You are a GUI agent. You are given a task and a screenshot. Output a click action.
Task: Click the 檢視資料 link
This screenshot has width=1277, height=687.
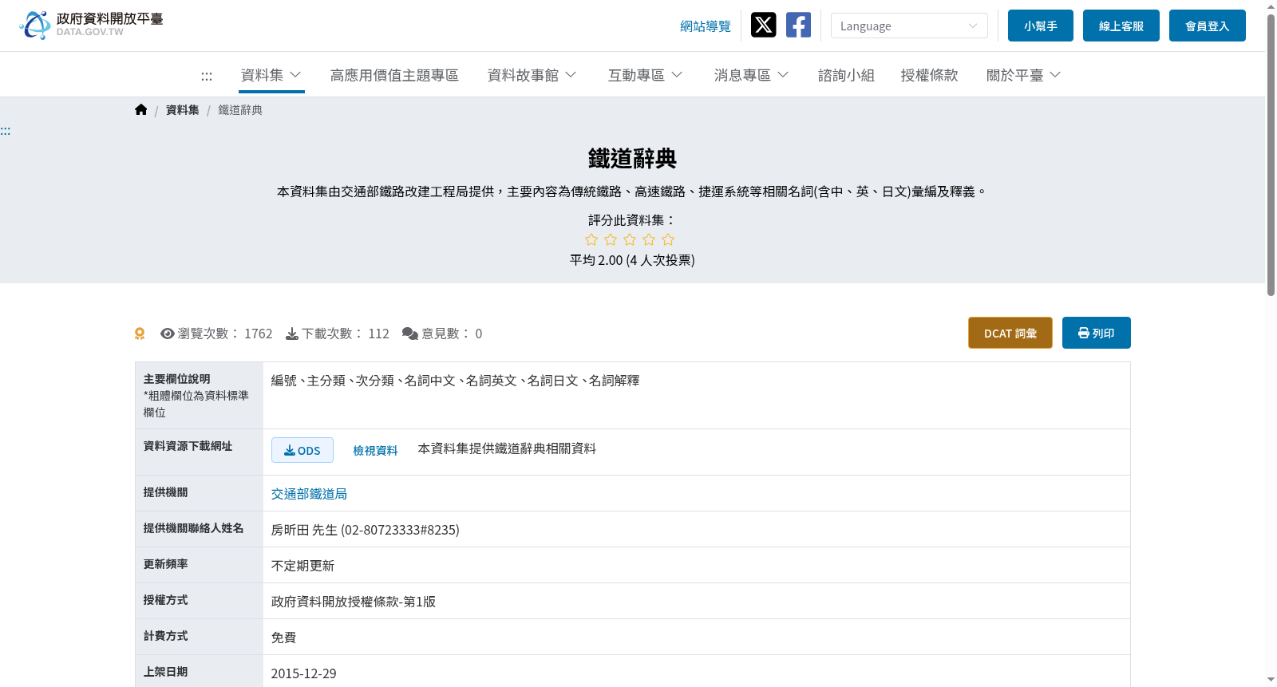pos(375,451)
